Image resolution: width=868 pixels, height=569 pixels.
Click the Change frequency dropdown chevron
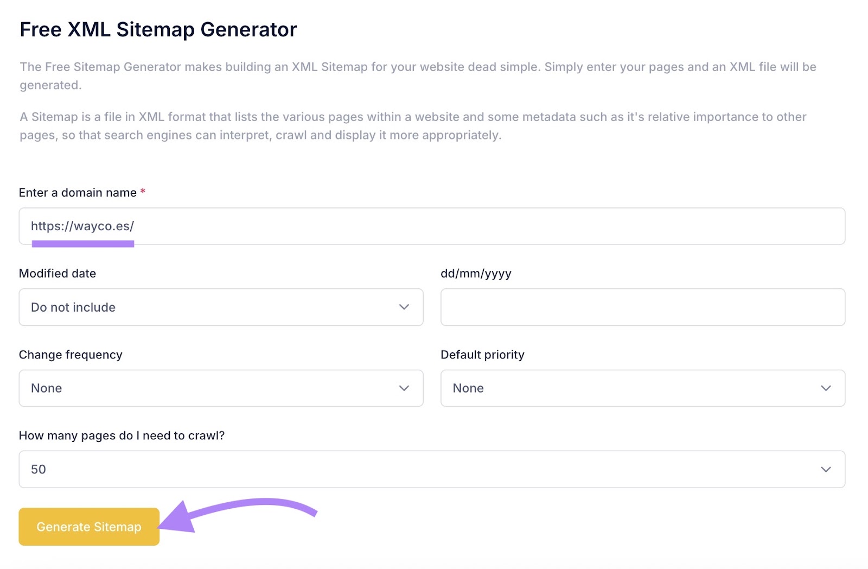coord(404,388)
